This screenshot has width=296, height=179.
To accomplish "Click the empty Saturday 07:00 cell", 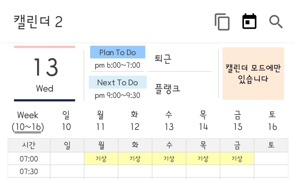I will point(271,159).
